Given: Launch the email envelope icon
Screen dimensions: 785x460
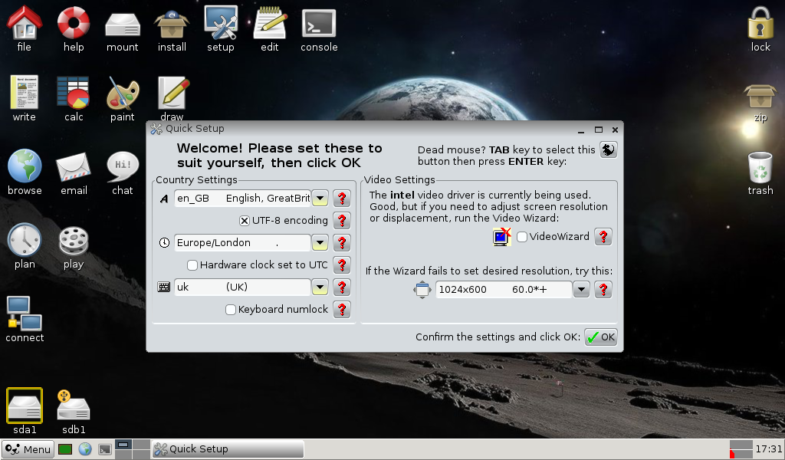Looking at the screenshot, I should 74,167.
